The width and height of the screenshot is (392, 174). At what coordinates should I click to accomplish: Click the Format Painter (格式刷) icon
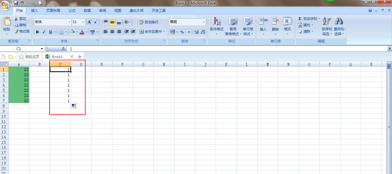(x=16, y=31)
